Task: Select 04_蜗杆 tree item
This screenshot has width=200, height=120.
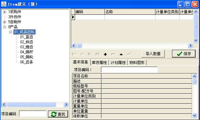Action: (x=26, y=52)
